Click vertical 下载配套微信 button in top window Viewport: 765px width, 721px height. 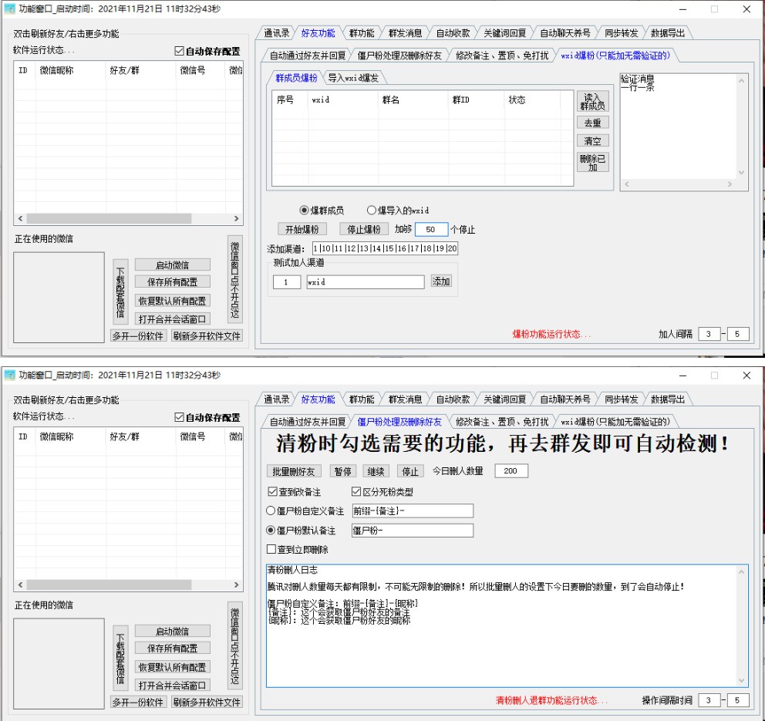click(120, 291)
